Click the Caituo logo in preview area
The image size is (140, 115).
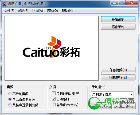coord(51,47)
